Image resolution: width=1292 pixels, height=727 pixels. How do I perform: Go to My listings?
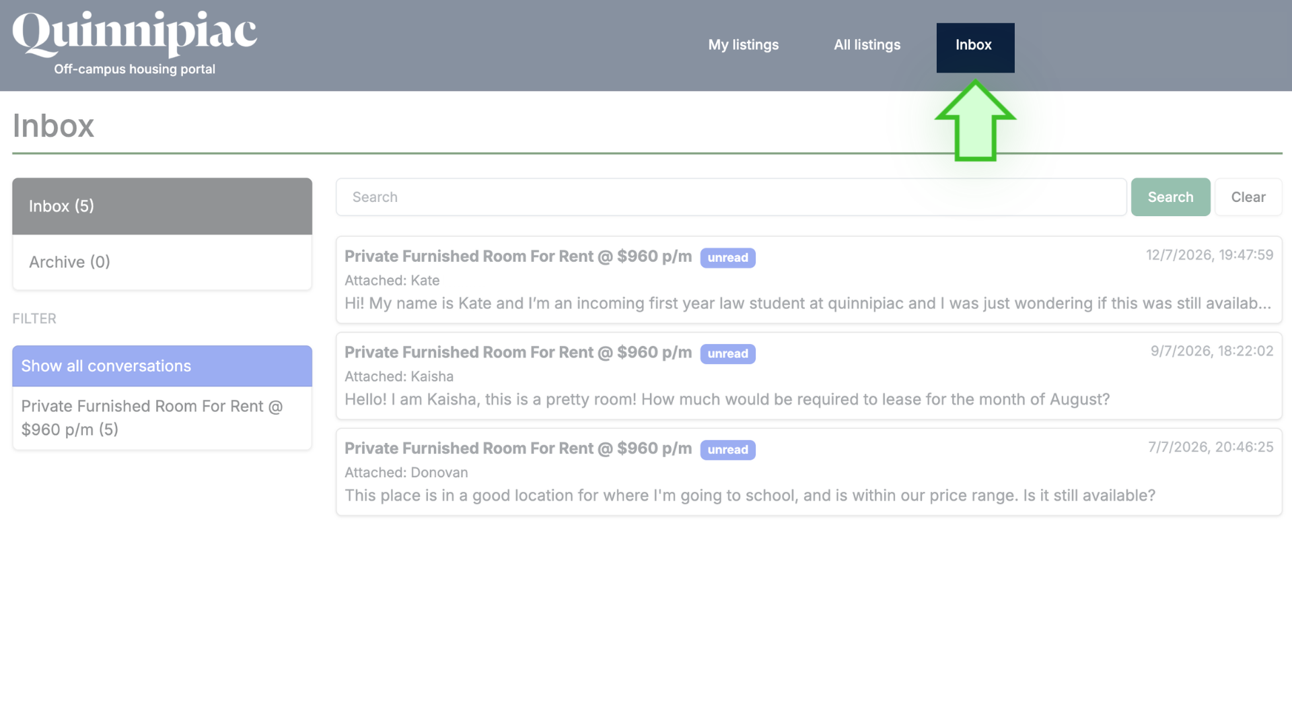(x=743, y=45)
